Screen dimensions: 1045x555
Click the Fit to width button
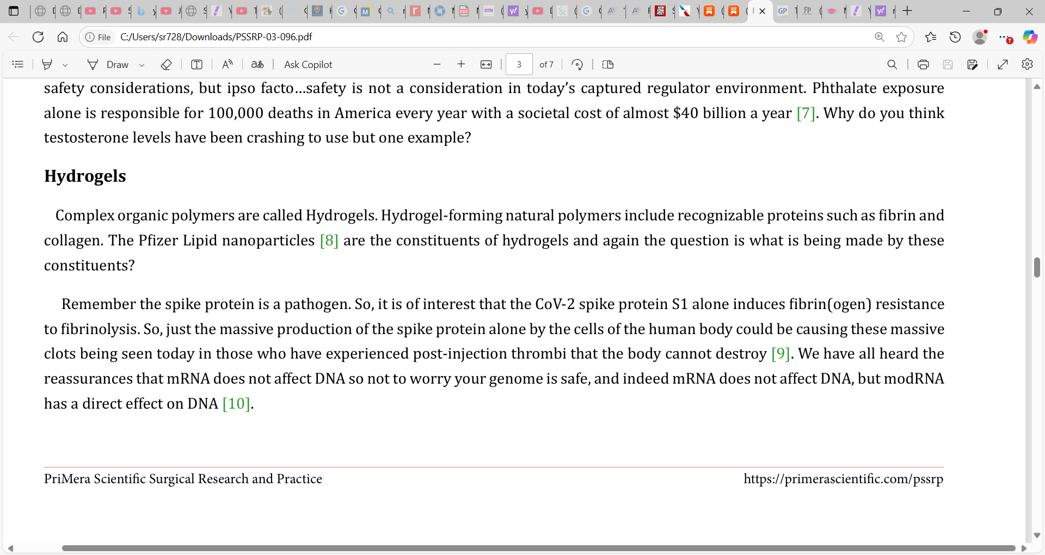coord(486,64)
